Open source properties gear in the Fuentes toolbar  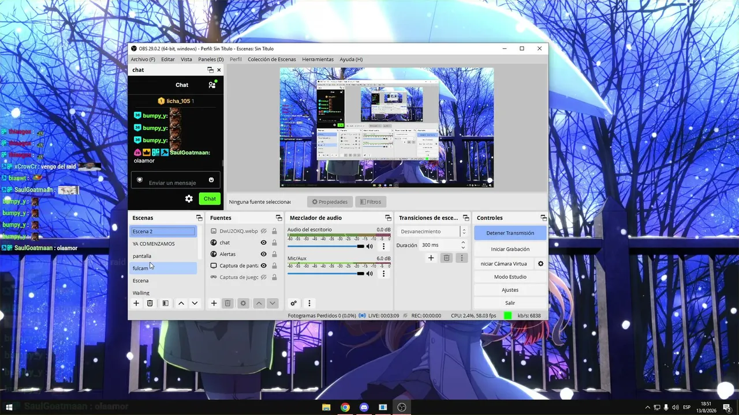[243, 303]
